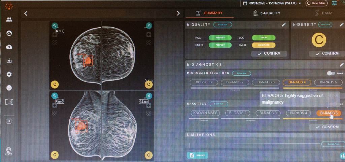Screen dimensions: 345x162
Task: Click the download icon in the sidebar
Action: pyautogui.click(x=9, y=60)
